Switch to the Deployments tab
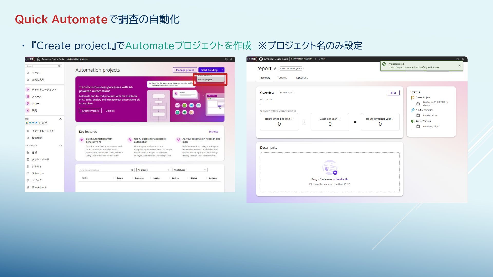The height and width of the screenshot is (277, 493). pyautogui.click(x=301, y=78)
